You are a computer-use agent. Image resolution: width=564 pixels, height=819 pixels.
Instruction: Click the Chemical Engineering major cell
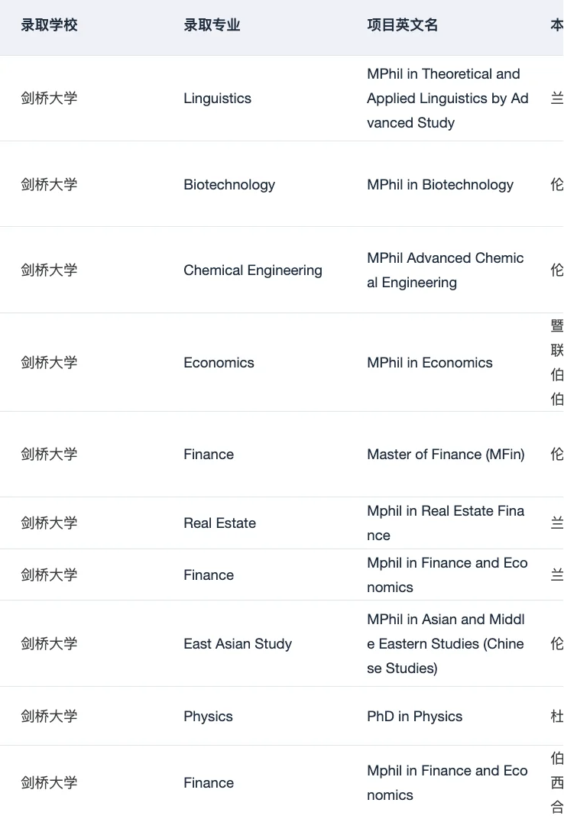point(253,270)
